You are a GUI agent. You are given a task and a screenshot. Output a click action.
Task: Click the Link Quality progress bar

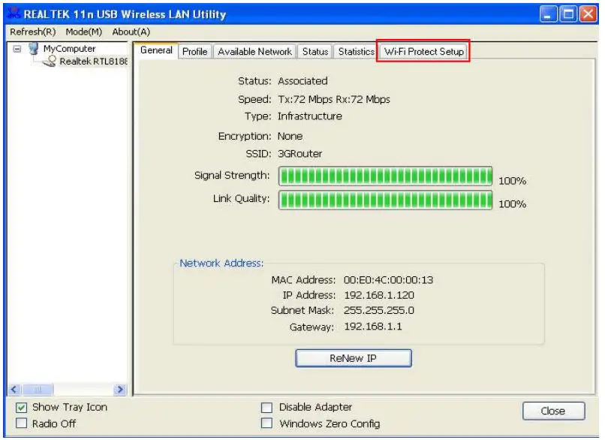(x=386, y=200)
